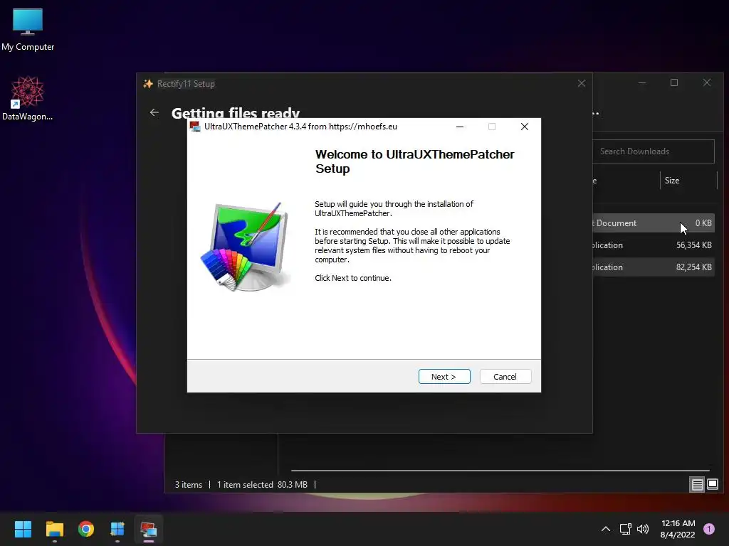Show hidden system tray icons

click(x=606, y=529)
